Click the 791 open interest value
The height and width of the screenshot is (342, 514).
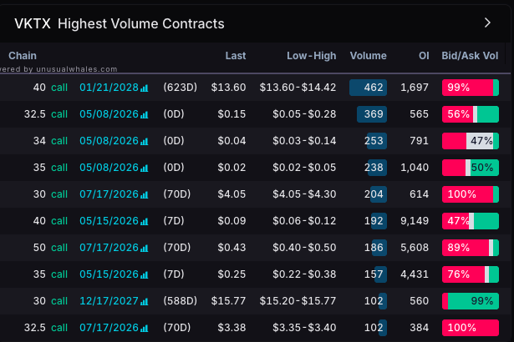420,141
